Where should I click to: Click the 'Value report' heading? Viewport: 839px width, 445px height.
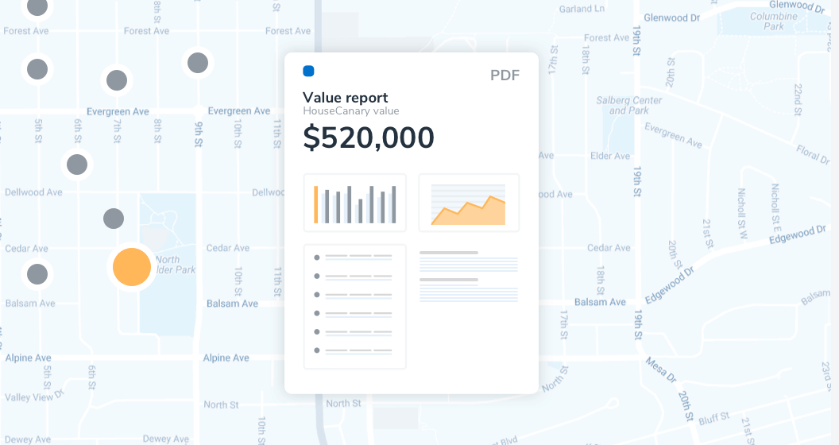point(345,97)
